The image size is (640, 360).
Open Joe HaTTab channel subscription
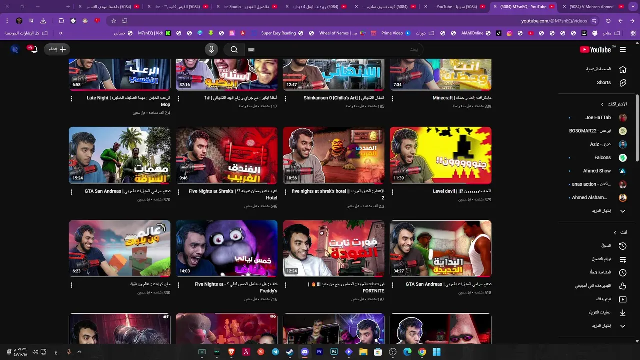pyautogui.click(x=597, y=118)
